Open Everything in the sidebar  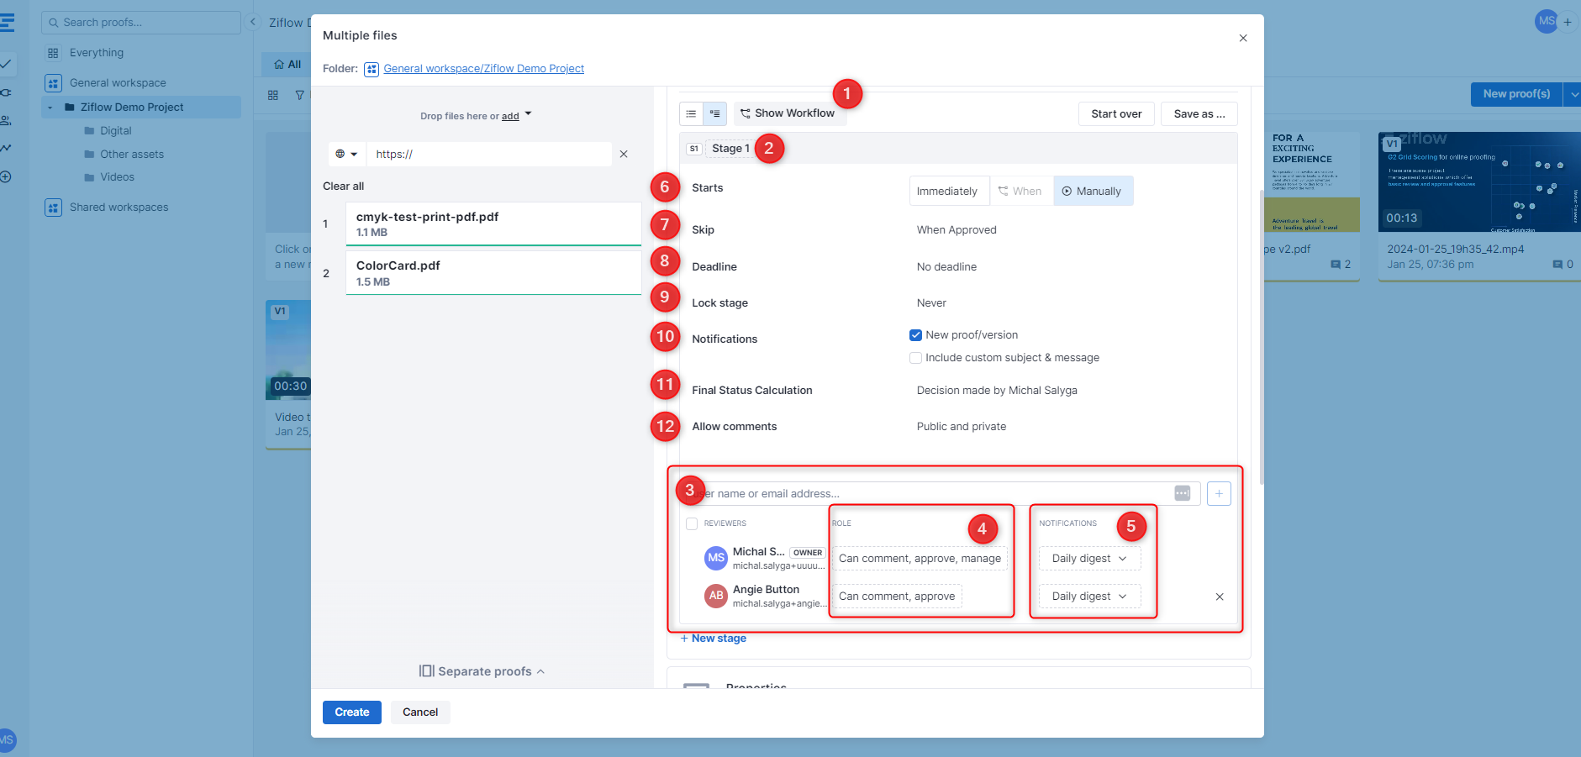point(97,53)
